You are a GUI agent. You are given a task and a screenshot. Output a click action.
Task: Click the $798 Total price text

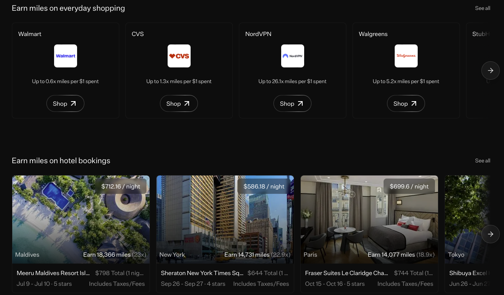tap(119, 273)
